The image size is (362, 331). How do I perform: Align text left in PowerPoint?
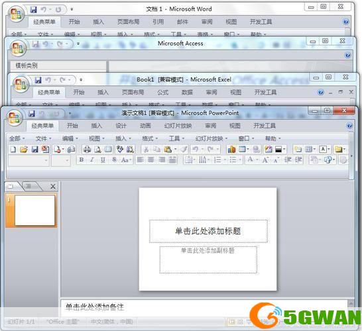[141, 160]
